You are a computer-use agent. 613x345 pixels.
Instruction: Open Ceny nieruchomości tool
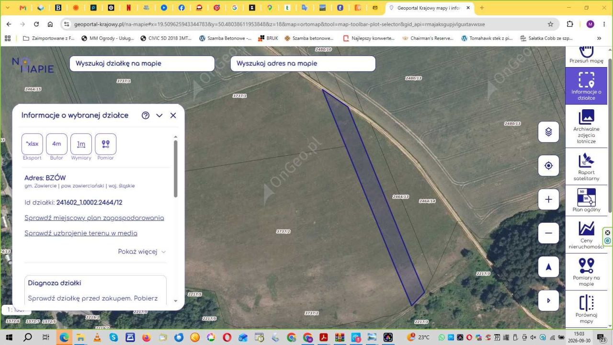[586, 235]
